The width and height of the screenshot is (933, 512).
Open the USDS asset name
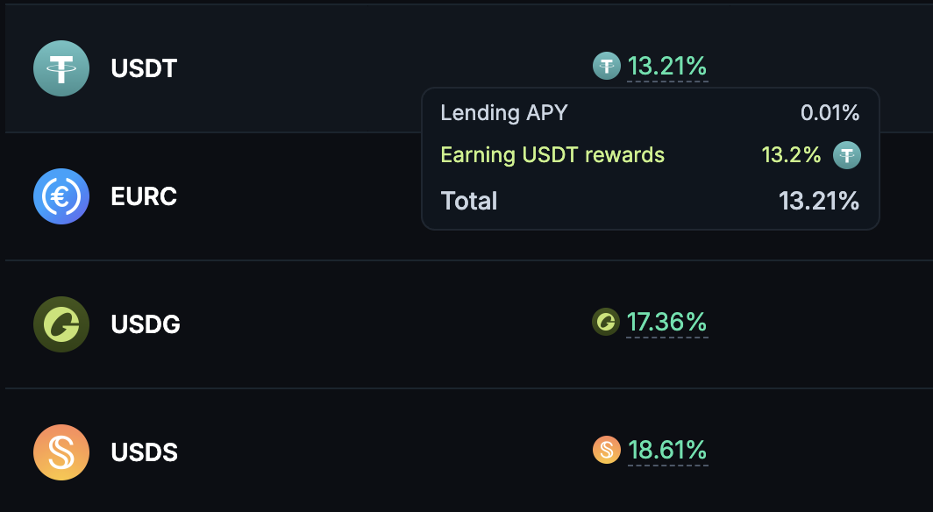[x=145, y=452]
